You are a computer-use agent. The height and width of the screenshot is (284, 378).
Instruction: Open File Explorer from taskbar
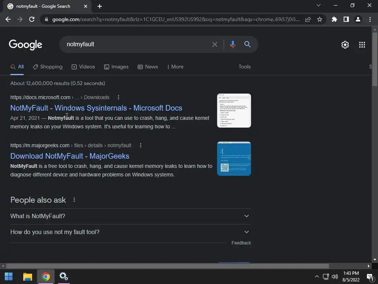(x=27, y=277)
